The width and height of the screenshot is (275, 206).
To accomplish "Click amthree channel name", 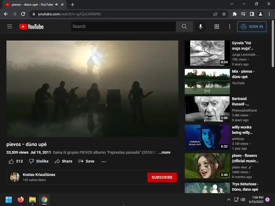I will [238, 139].
